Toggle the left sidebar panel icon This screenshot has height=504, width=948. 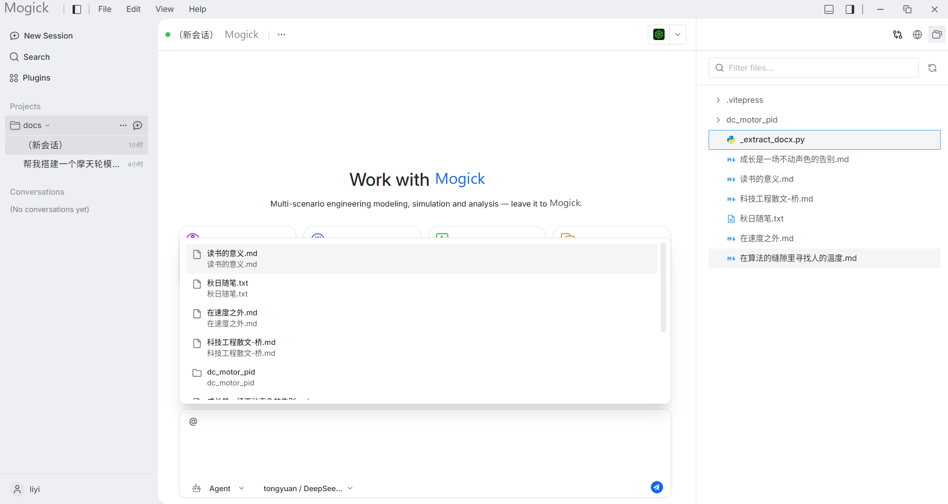(x=77, y=9)
